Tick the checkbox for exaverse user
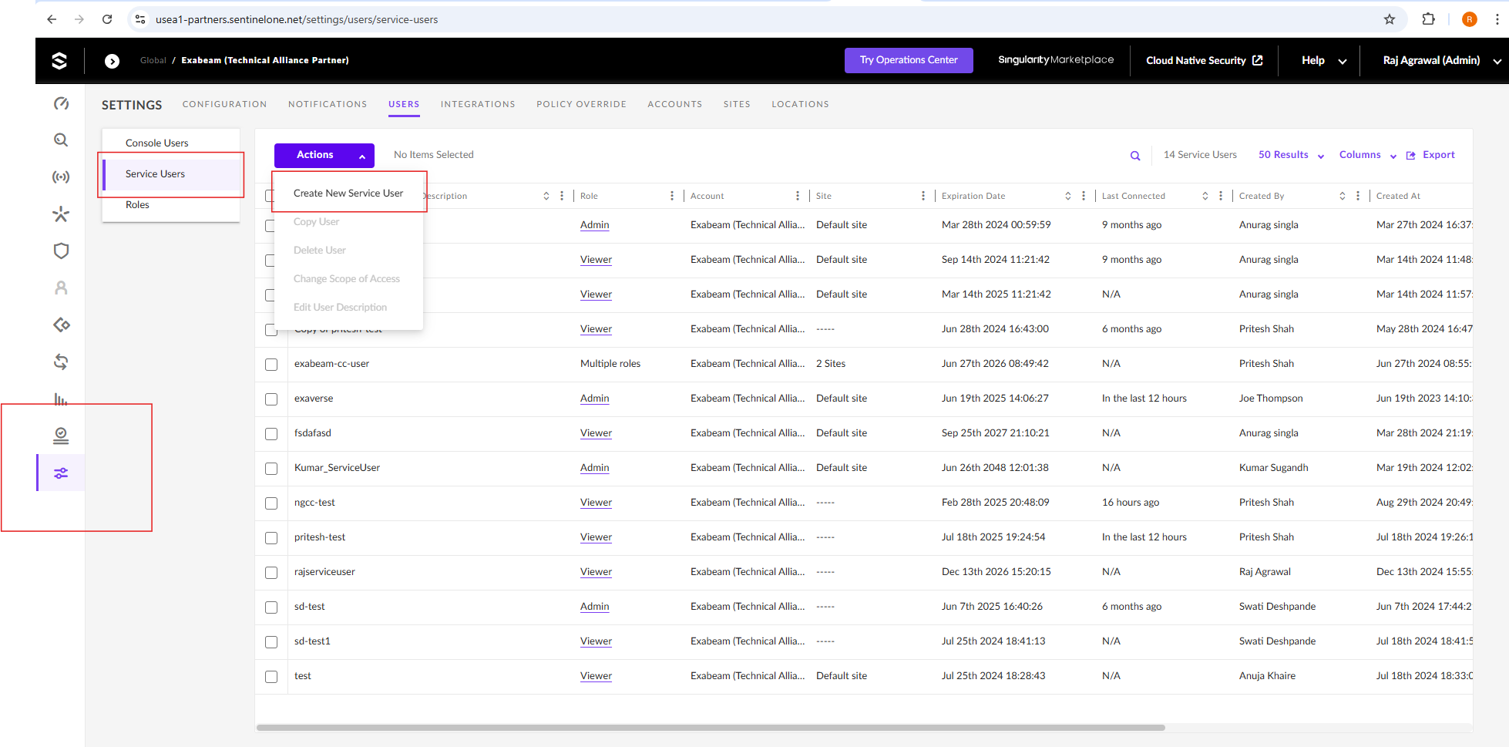The height and width of the screenshot is (747, 1509). click(271, 399)
